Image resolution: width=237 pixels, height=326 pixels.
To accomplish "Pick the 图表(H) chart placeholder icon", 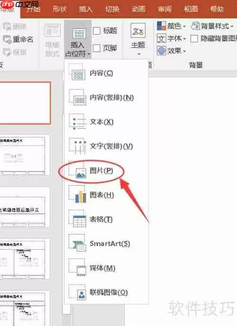I will pos(77,195).
